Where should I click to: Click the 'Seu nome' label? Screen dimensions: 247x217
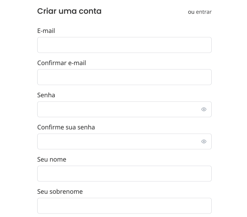coord(52,159)
